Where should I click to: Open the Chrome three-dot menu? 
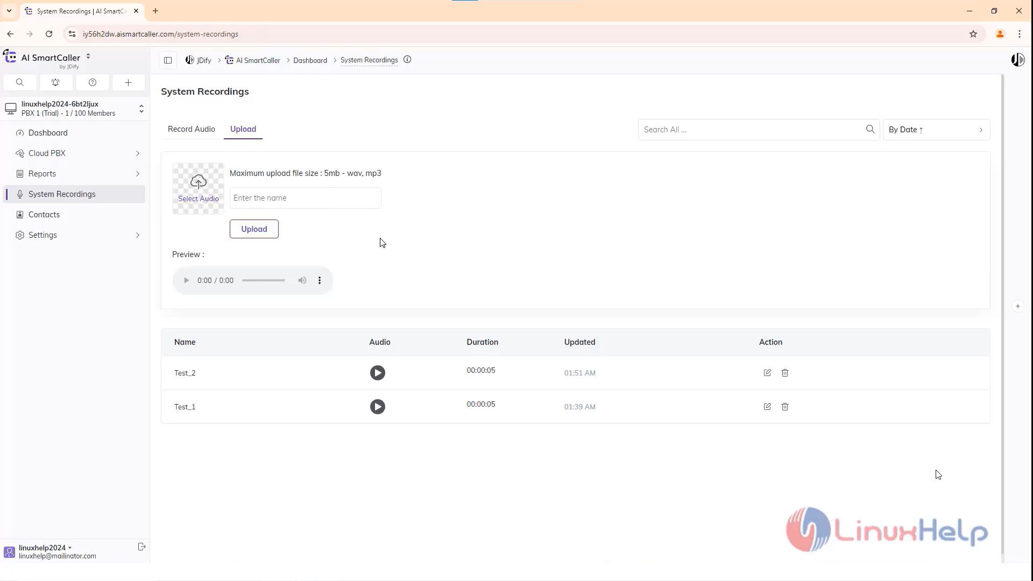[x=1020, y=34]
